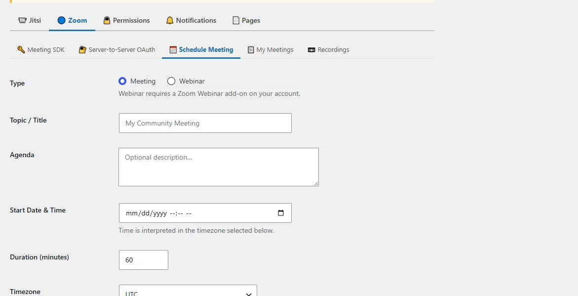Open the Recordings sub-tab
The width and height of the screenshot is (578, 296).
point(328,49)
